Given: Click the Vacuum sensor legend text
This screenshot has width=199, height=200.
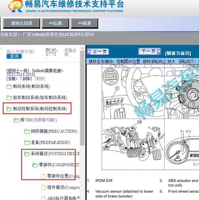Looking at the screenshot, I should pos(124,194).
